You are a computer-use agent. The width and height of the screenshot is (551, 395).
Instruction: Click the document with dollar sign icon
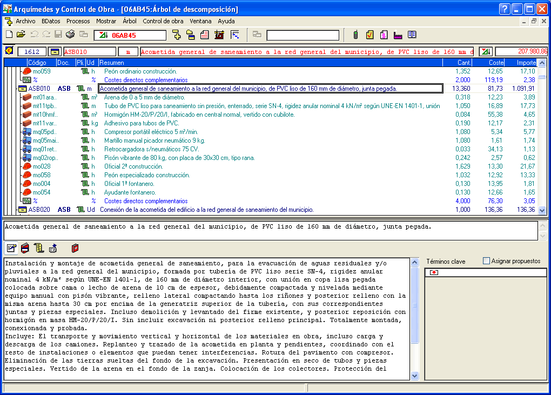(x=384, y=35)
